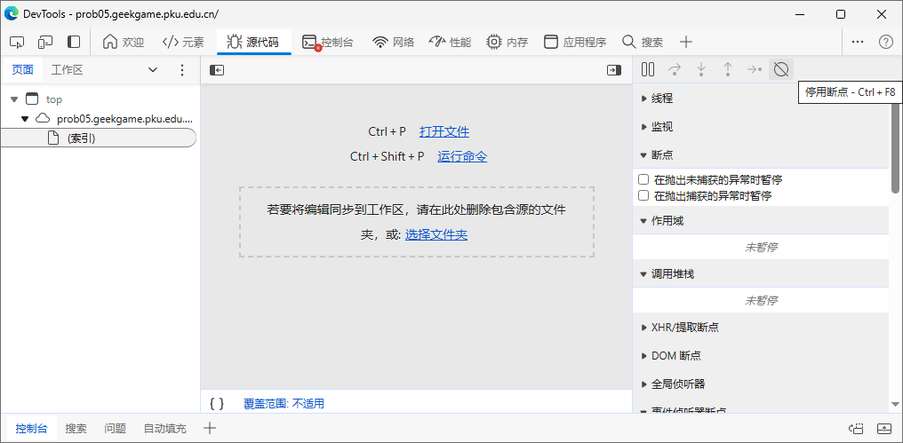903x443 pixels.
Task: Click the inspect element picker icon
Action: coord(17,42)
